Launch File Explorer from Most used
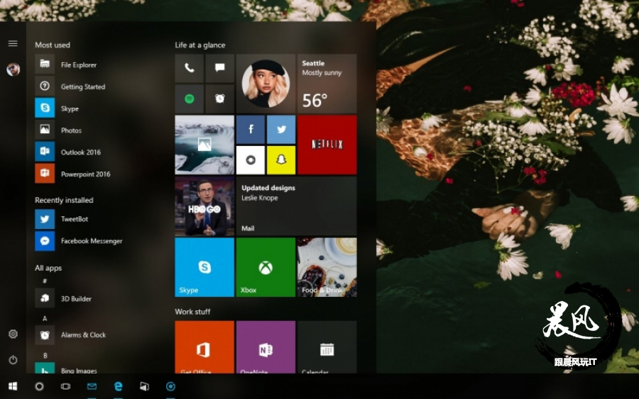Screen dimensions: 639x399 click(x=78, y=64)
